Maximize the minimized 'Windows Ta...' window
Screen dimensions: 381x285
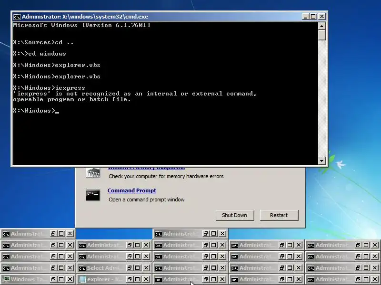[x=61, y=279]
